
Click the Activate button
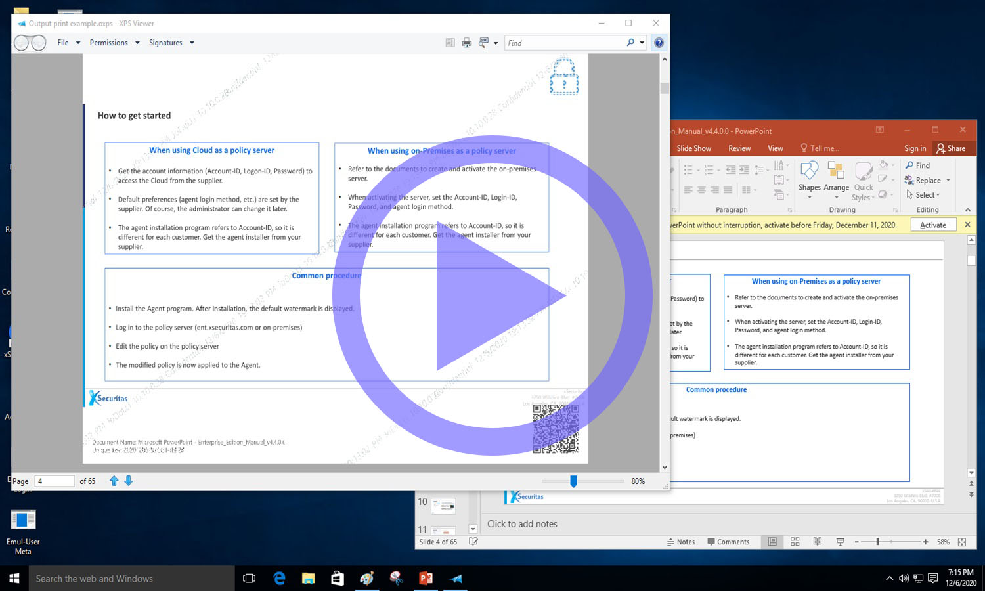932,225
